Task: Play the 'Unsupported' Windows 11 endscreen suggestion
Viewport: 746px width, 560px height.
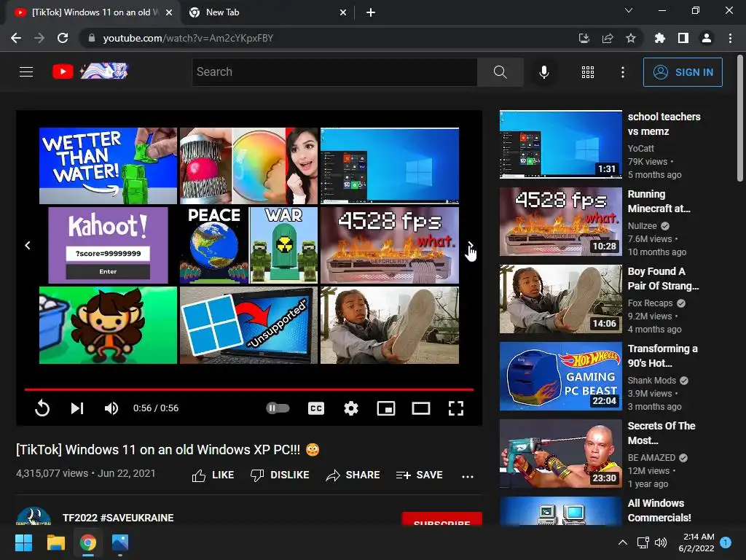Action: pyautogui.click(x=249, y=325)
